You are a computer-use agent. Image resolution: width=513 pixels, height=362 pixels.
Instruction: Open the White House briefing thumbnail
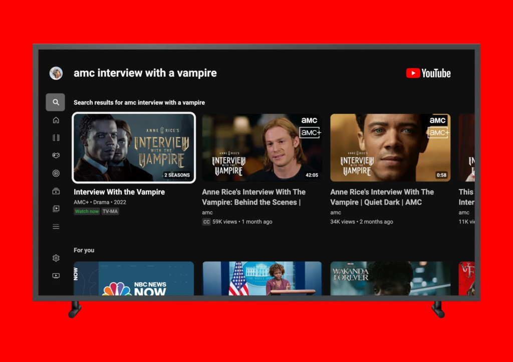point(262,278)
